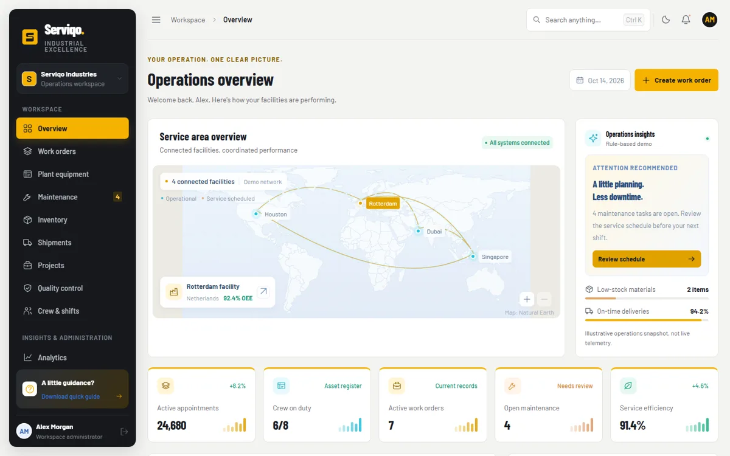Go to Work orders
Viewport: 730px width, 456px height.
(72, 151)
